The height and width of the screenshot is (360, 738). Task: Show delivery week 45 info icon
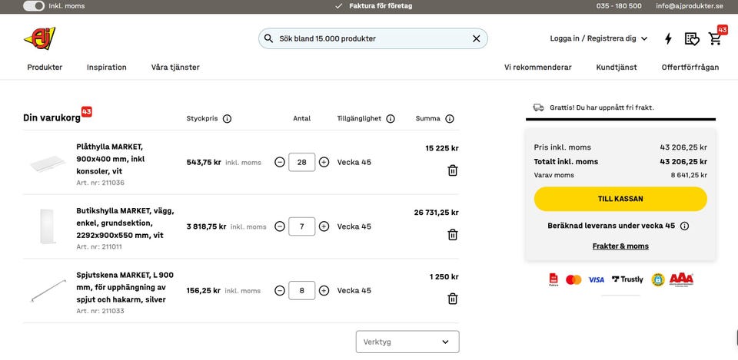click(685, 226)
